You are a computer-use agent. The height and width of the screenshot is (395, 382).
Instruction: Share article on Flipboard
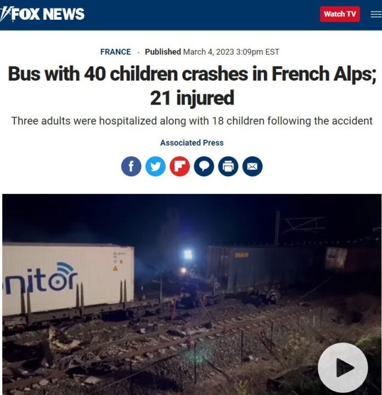(179, 166)
